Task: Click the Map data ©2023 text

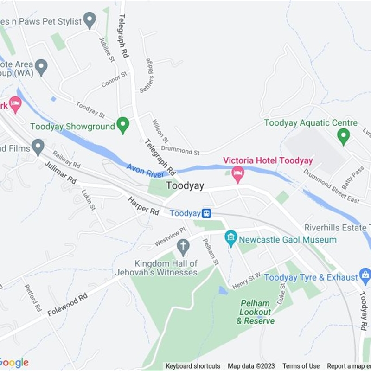Action: click(251, 366)
